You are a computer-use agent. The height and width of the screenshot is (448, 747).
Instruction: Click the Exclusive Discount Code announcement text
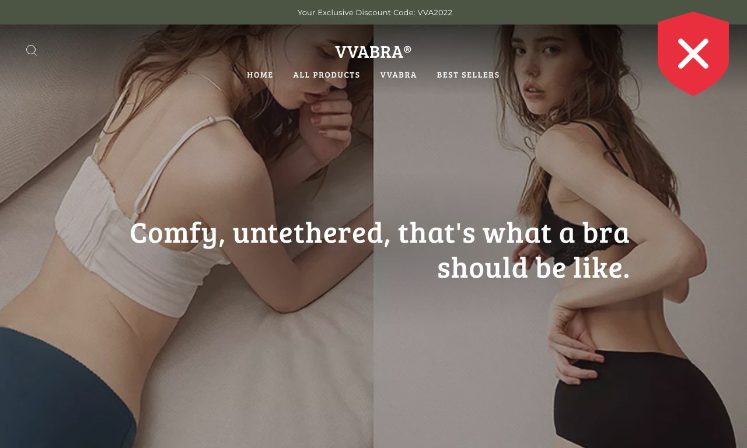pos(375,12)
